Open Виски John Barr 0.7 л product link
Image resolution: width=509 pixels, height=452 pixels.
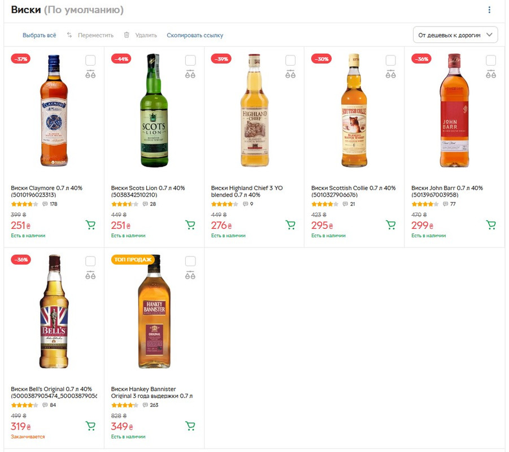tap(447, 192)
